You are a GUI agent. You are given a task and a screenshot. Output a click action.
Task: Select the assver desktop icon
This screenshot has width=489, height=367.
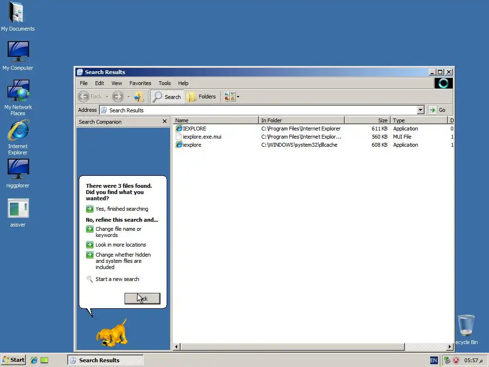(18, 213)
